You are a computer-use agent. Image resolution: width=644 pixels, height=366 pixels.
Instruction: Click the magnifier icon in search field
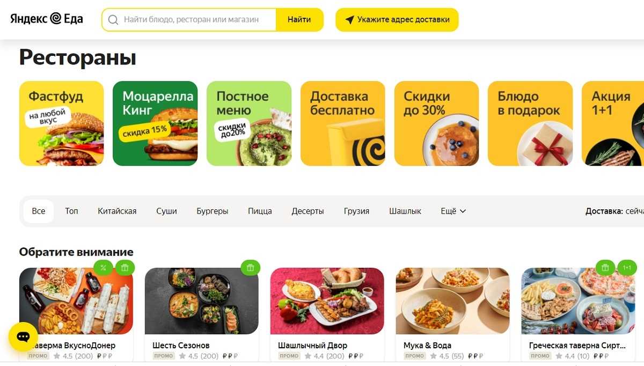click(x=113, y=20)
